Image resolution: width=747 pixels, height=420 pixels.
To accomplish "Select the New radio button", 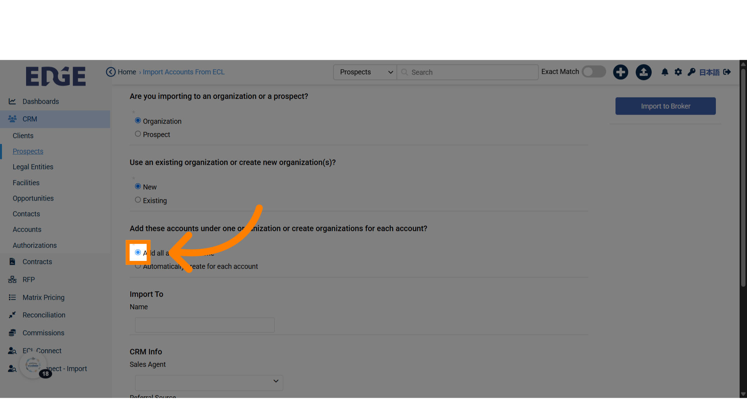I will tap(138, 186).
